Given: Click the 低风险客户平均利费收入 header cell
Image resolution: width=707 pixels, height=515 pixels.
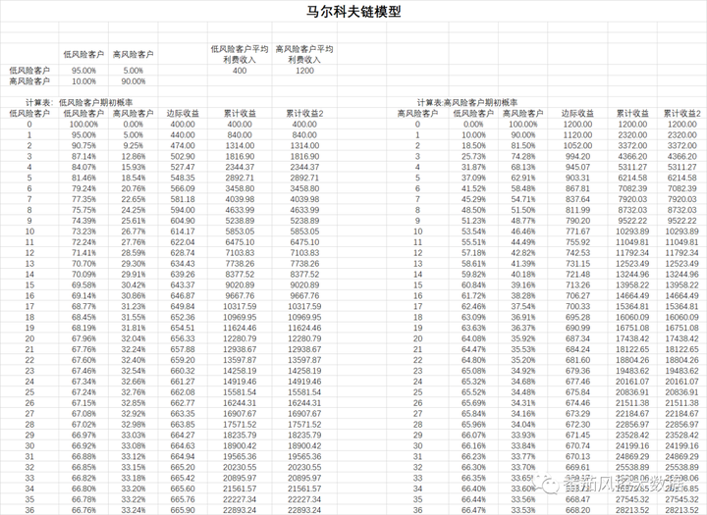Looking at the screenshot, I should coord(240,53).
